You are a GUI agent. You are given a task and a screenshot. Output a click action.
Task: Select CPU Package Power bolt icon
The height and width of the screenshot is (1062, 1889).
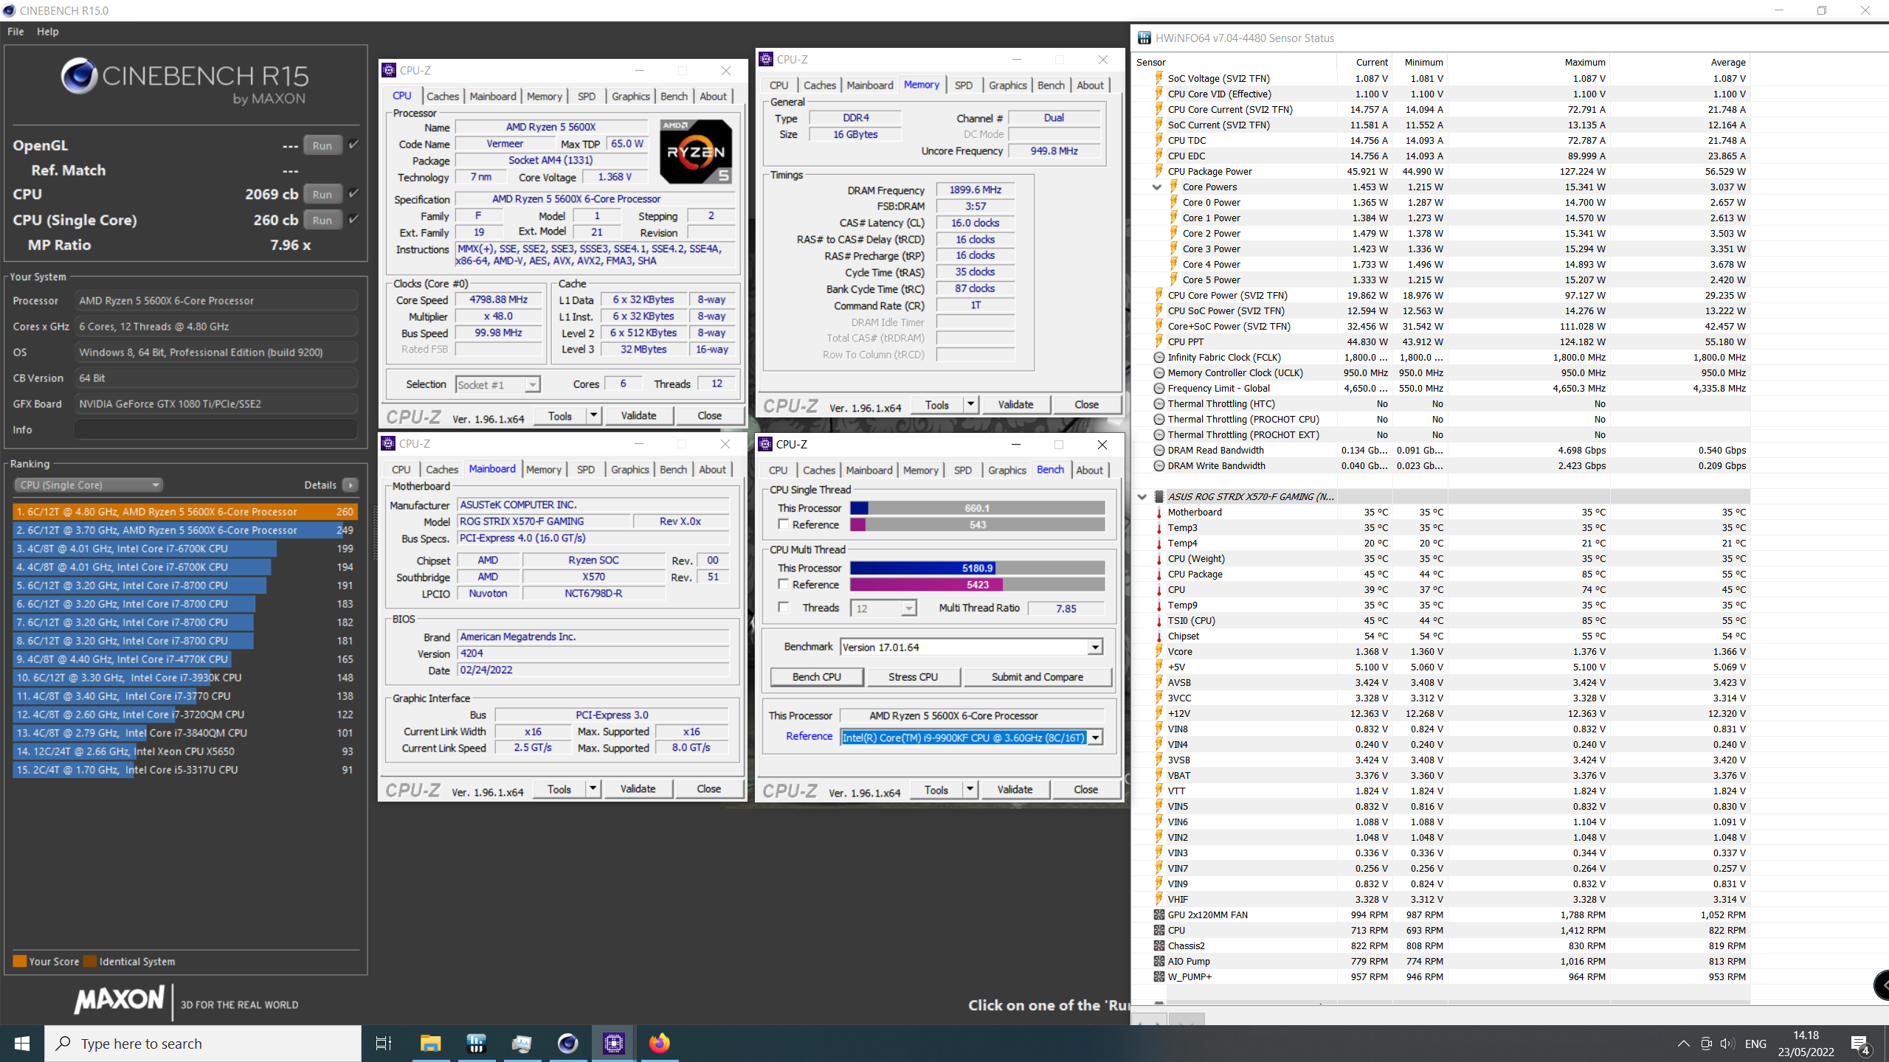point(1159,171)
